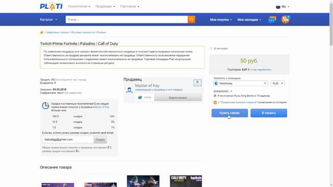Select the 09.03.2018 upload date
This screenshot has height=187, width=333.
coord(59,89)
